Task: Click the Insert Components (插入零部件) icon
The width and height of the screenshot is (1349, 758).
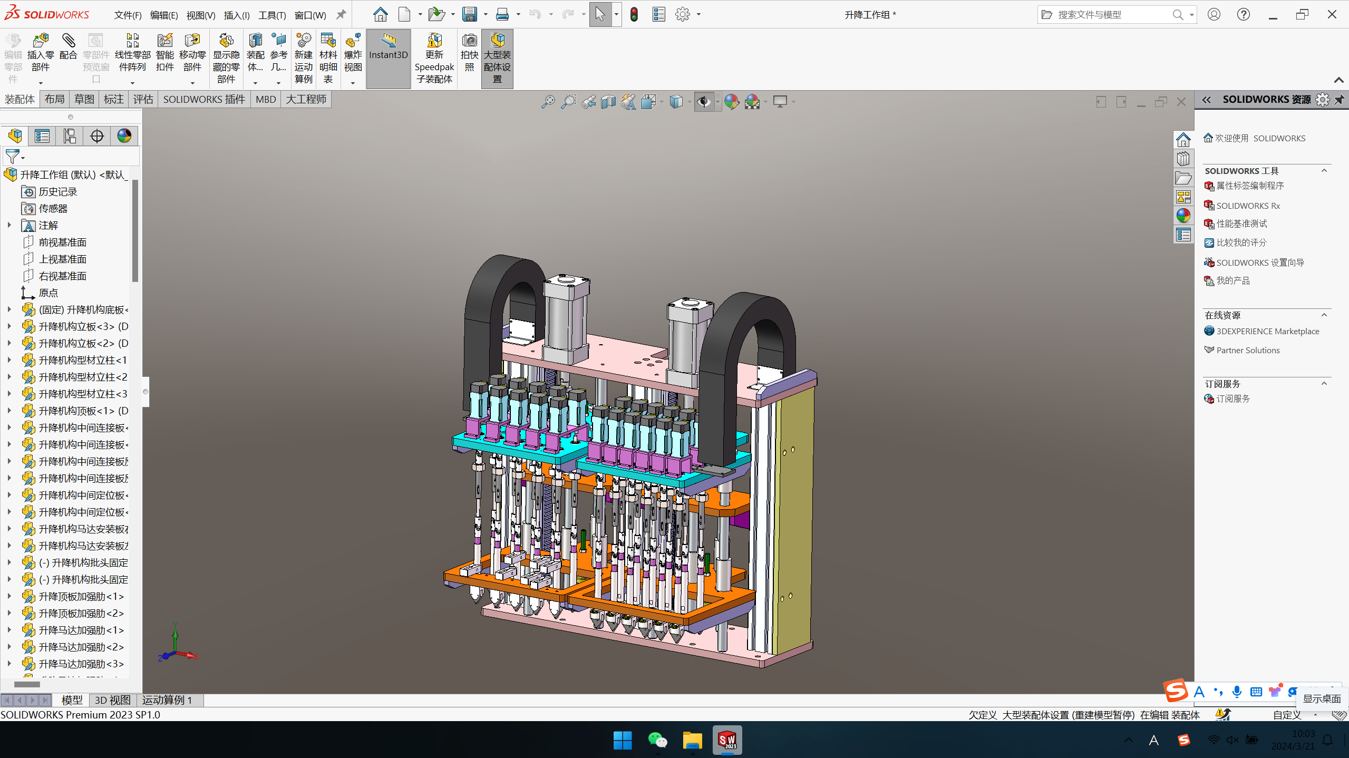Action: [41, 41]
